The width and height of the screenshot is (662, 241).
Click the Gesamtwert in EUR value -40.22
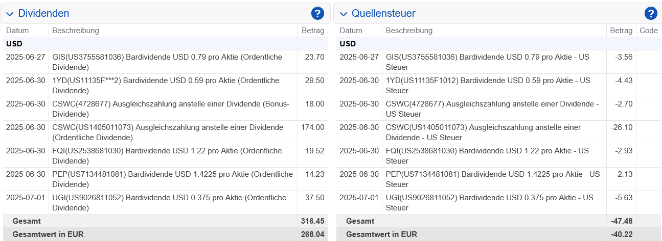(x=622, y=234)
